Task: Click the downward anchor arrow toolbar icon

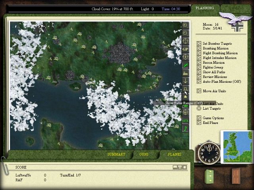Action: 185,81
